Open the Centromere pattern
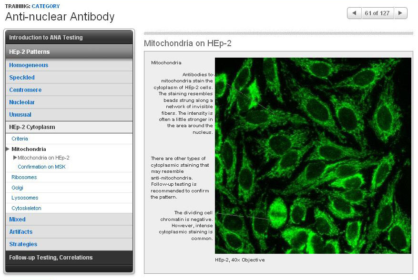 tap(25, 90)
